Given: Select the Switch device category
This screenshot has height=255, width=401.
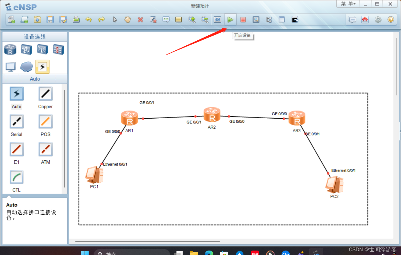Looking at the screenshot, I should 26,50.
